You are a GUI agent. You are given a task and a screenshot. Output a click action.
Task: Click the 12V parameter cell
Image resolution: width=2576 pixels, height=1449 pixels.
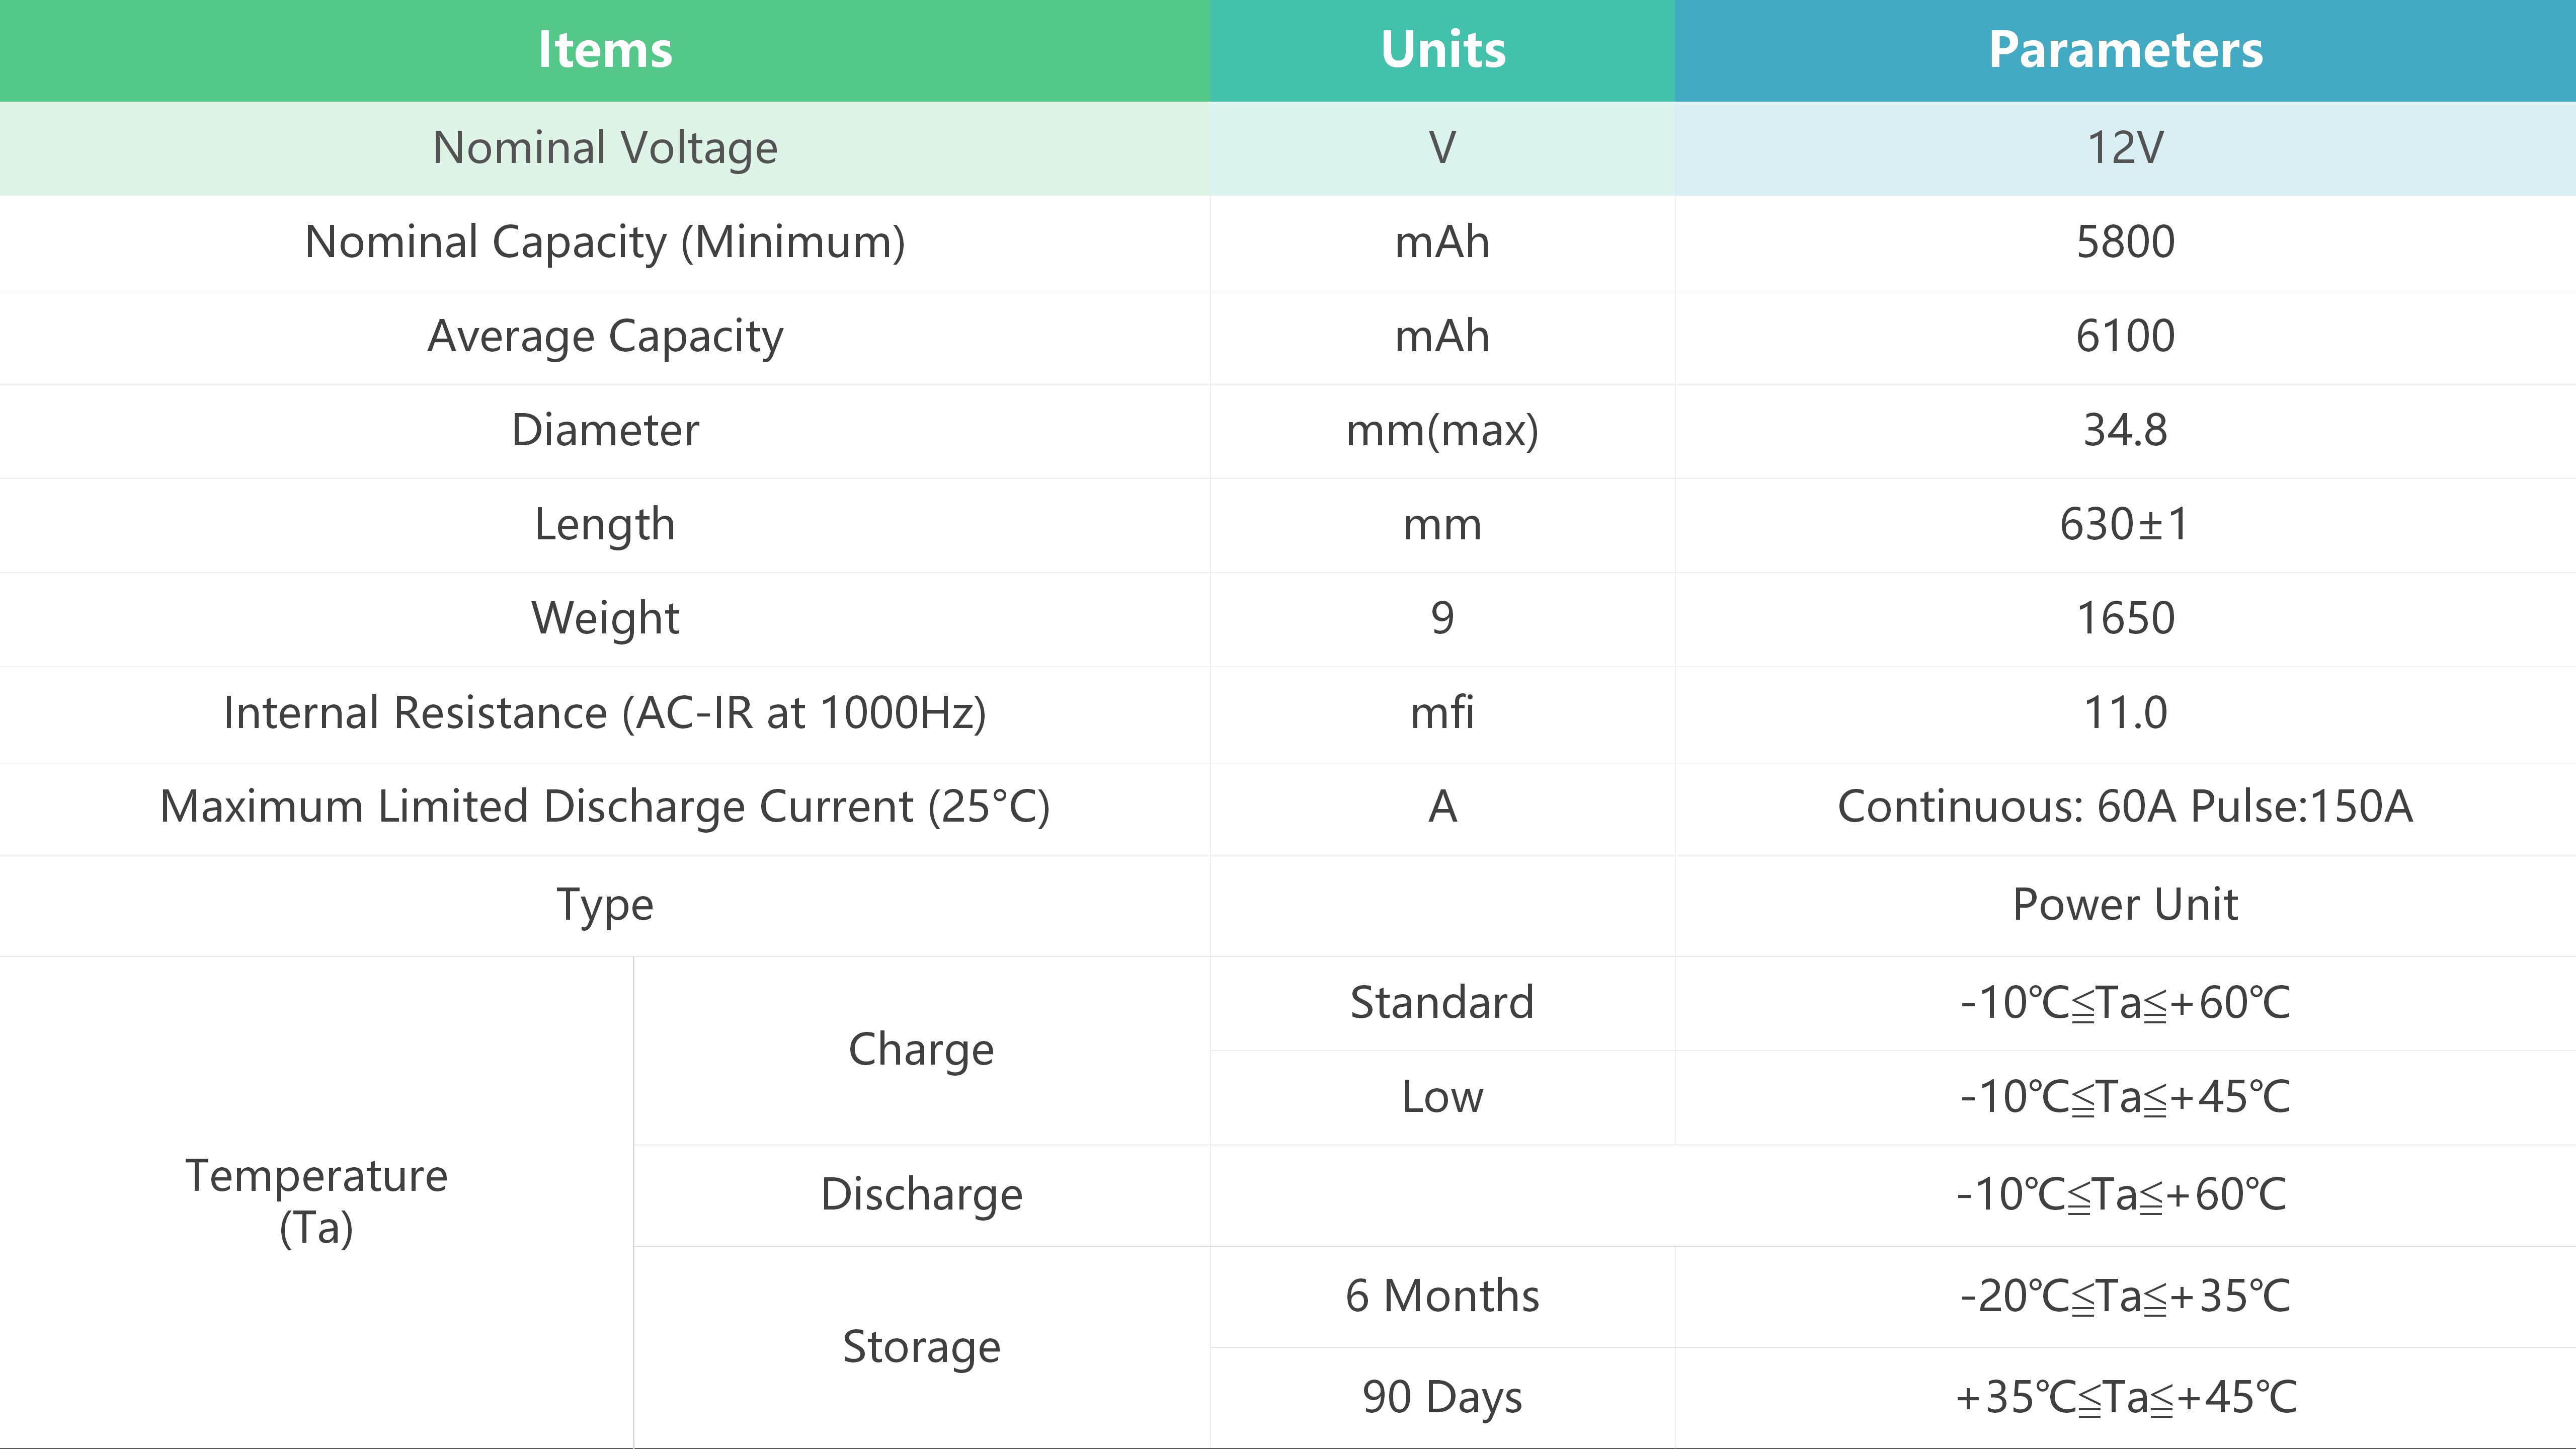point(2125,148)
